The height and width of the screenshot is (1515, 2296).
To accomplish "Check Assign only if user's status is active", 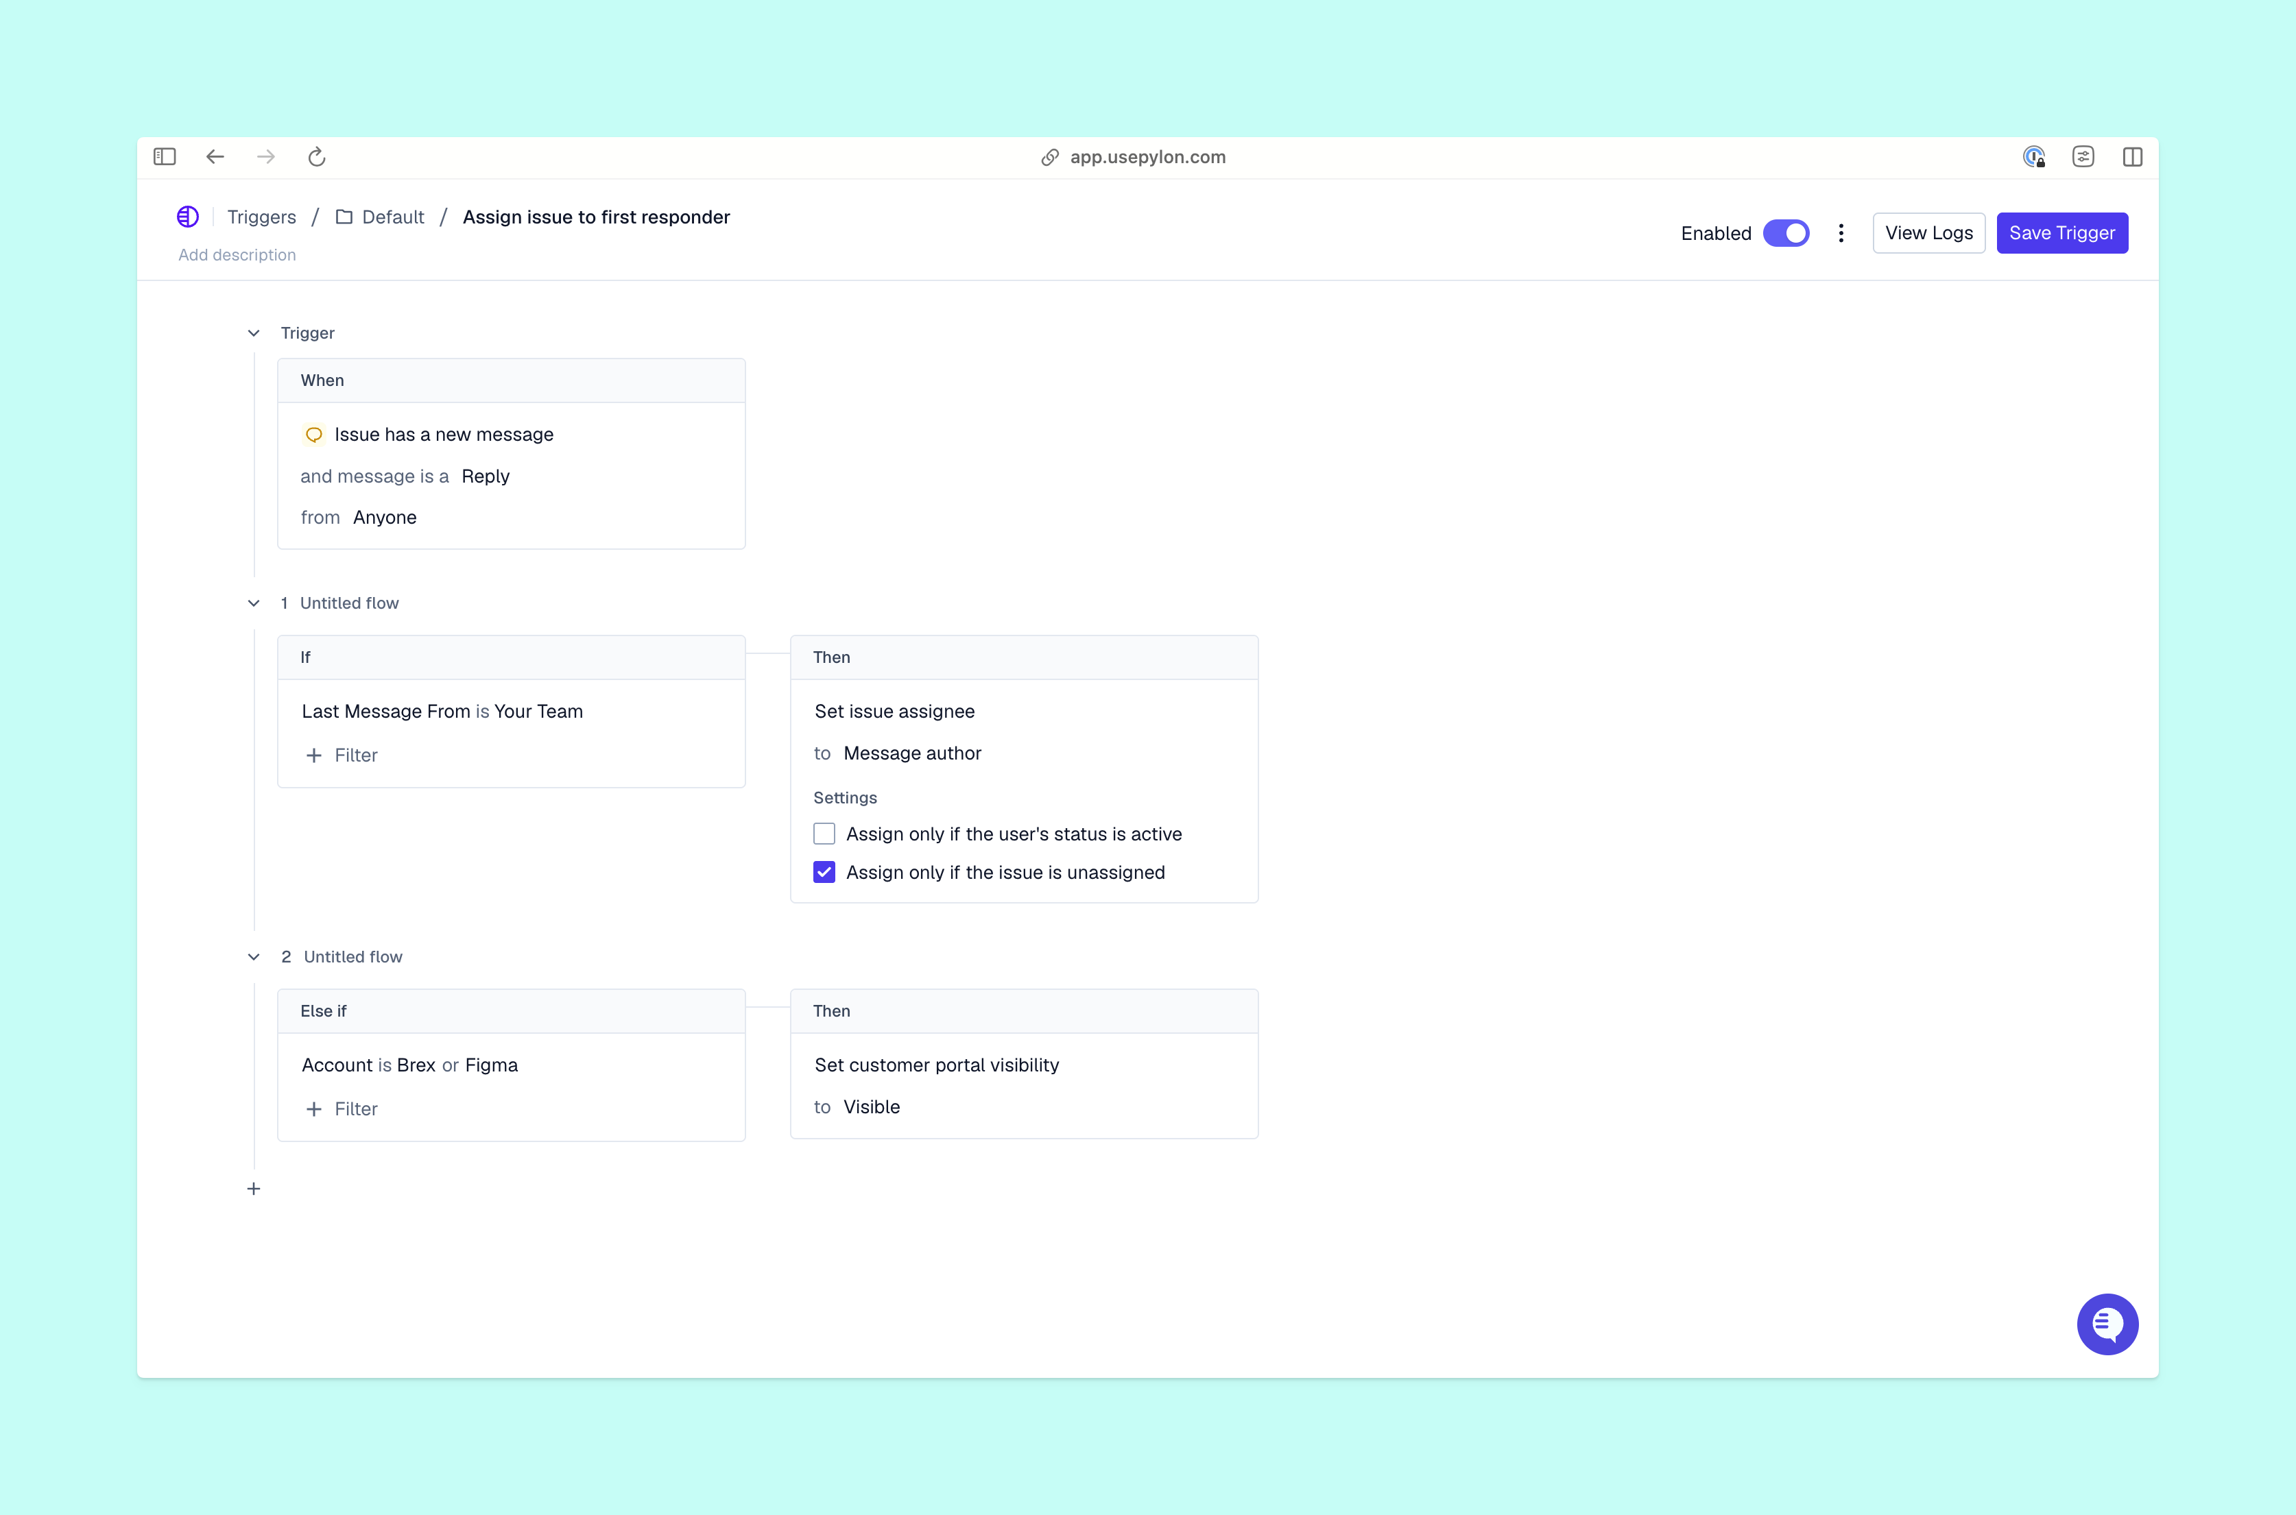I will 824,833.
